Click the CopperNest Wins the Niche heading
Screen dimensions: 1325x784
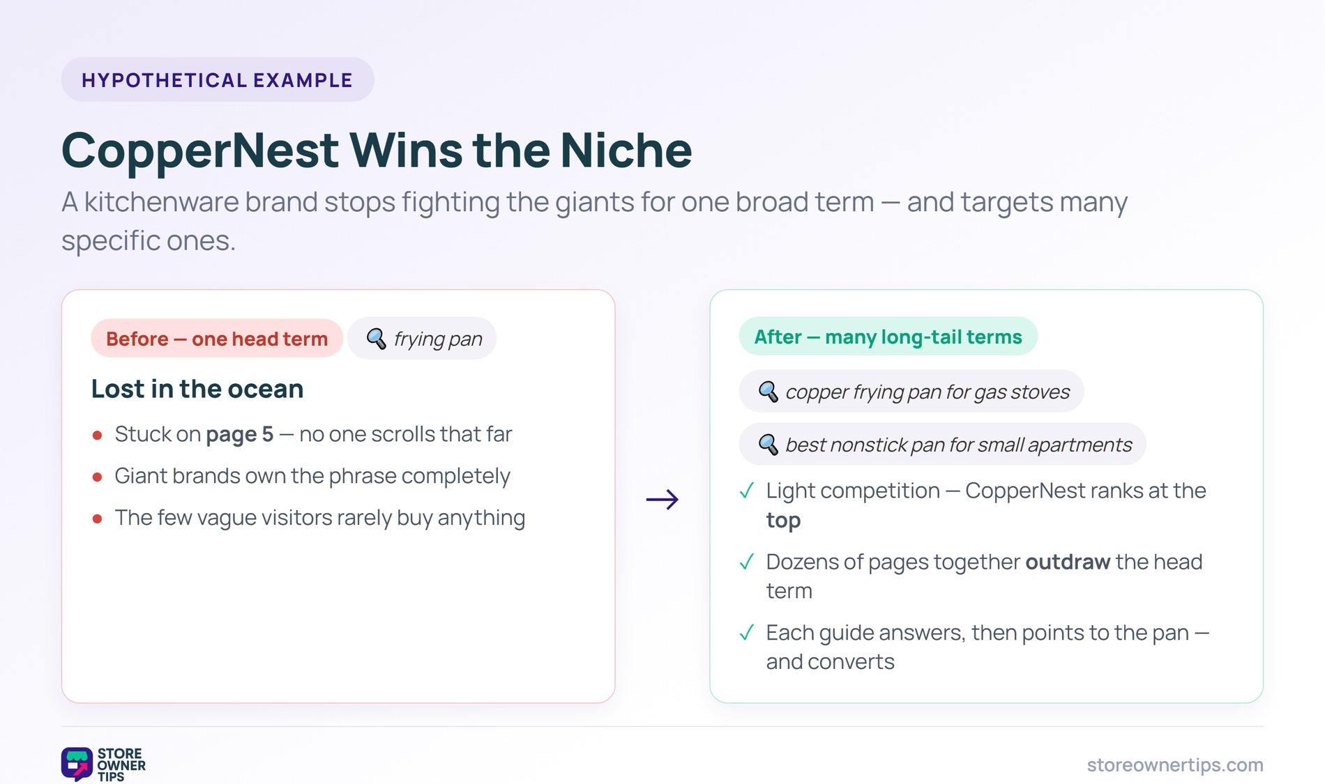(x=377, y=151)
